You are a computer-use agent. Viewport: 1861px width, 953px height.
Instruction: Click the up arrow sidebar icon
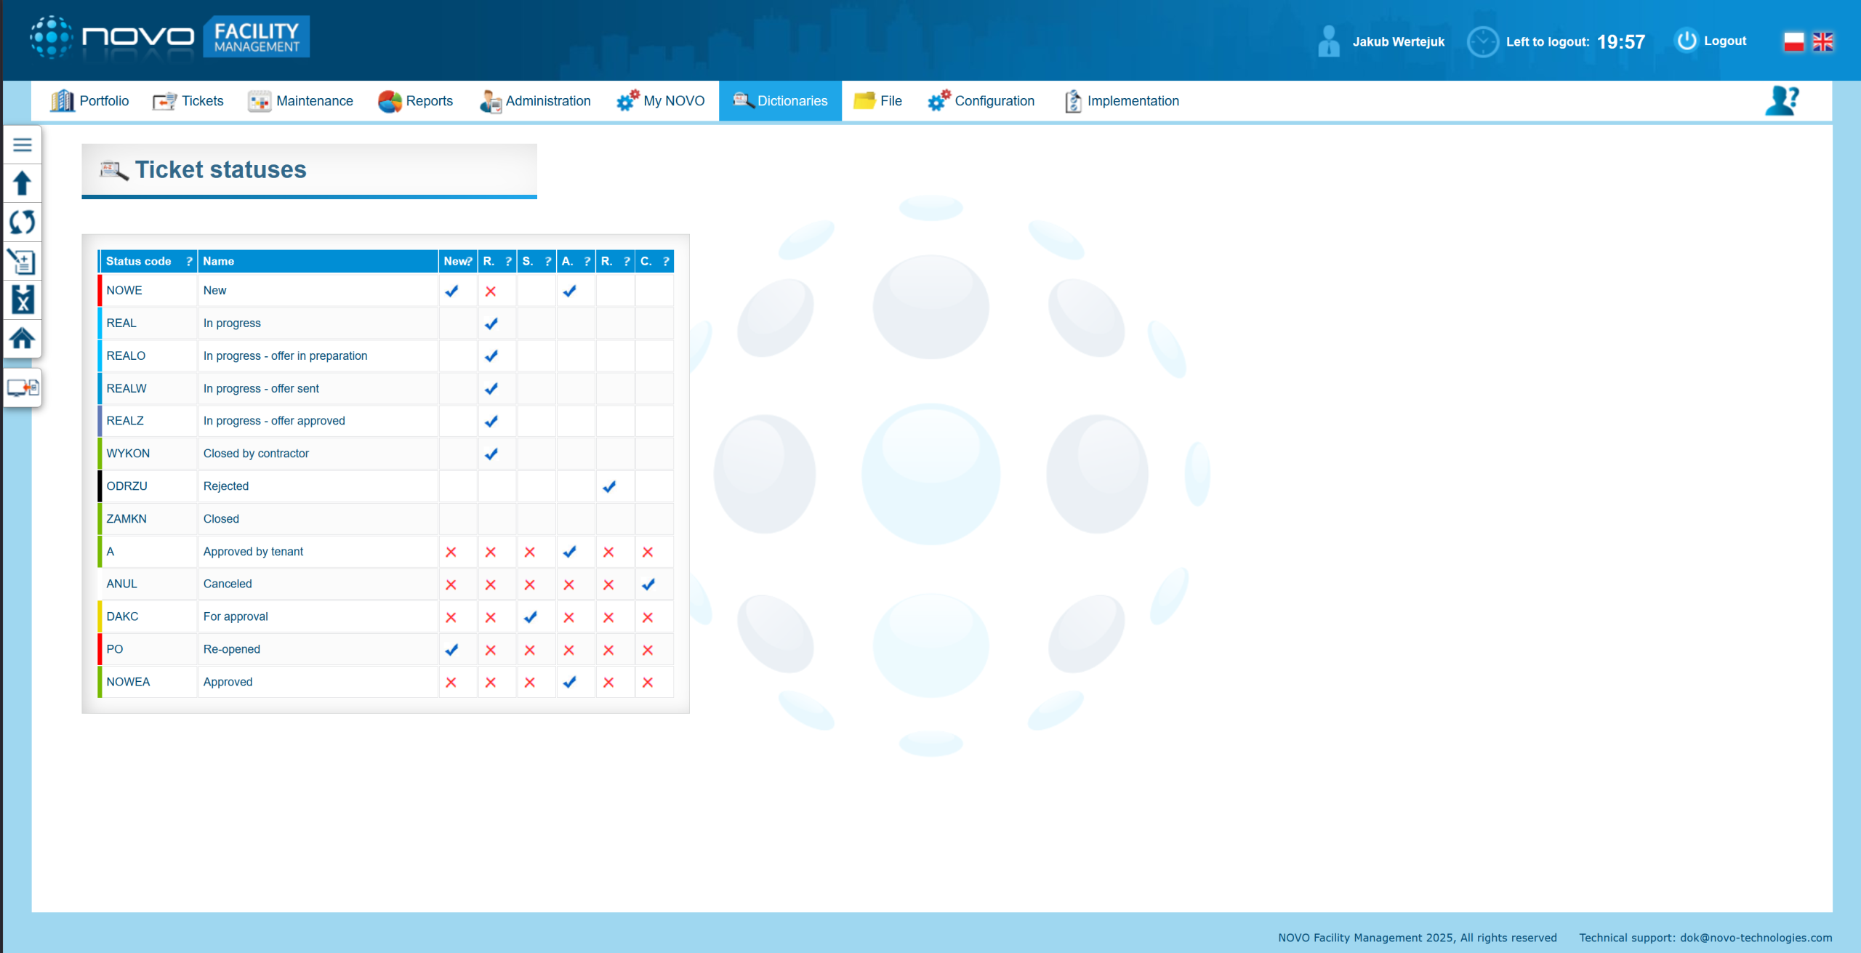(x=23, y=183)
